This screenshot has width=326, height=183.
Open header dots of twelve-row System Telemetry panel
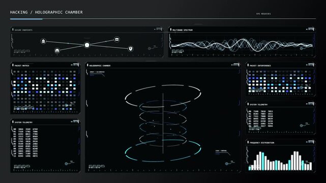point(75,121)
